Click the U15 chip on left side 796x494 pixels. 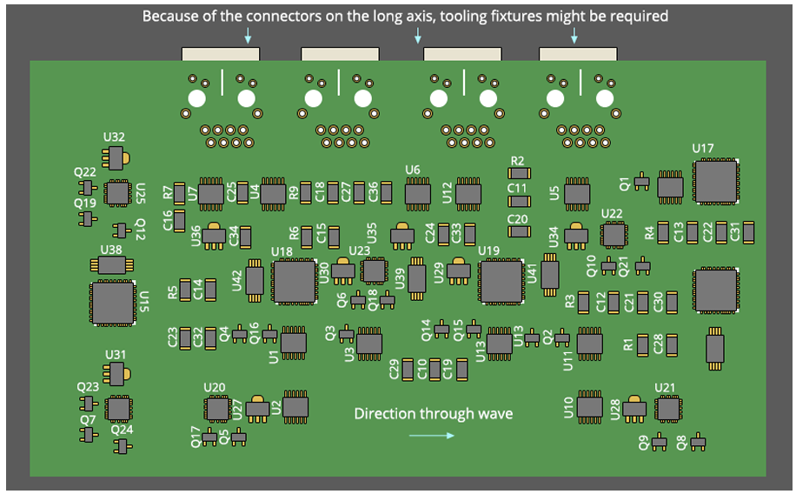pos(112,301)
